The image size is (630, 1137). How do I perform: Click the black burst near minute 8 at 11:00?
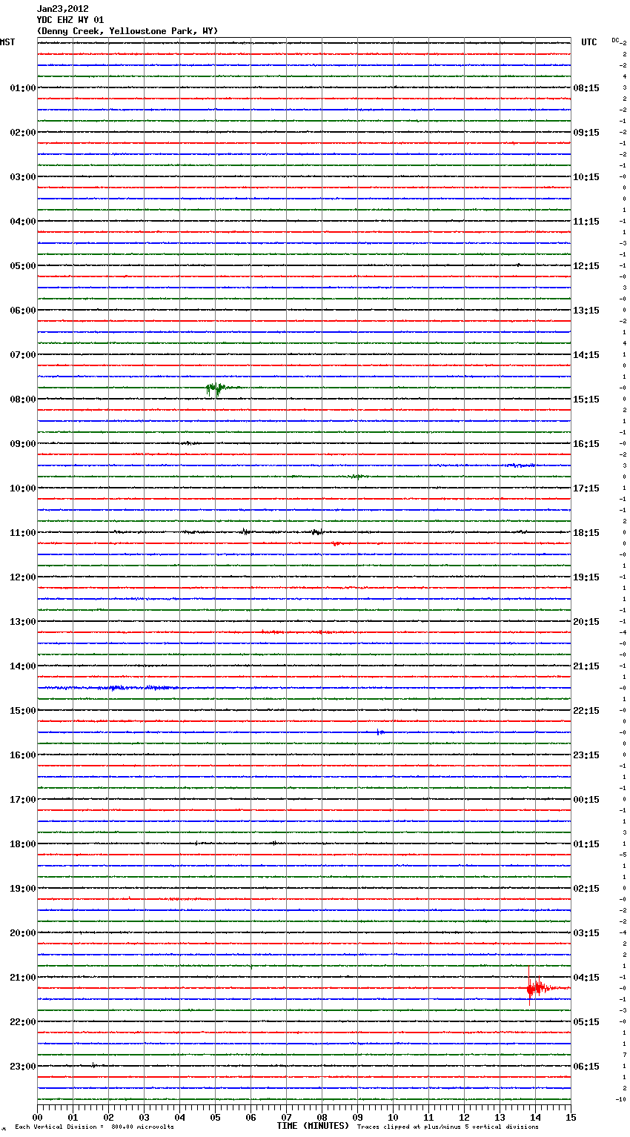317,532
